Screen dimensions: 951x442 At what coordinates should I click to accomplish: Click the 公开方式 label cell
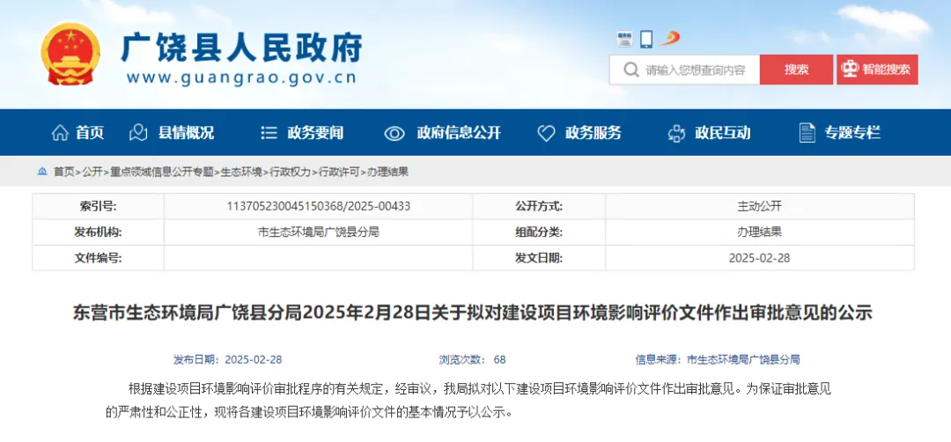(539, 206)
